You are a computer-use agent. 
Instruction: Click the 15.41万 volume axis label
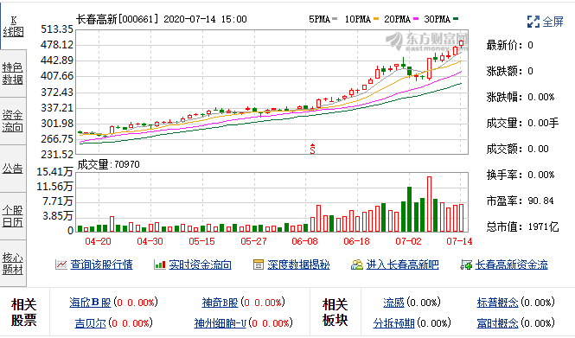click(54, 171)
